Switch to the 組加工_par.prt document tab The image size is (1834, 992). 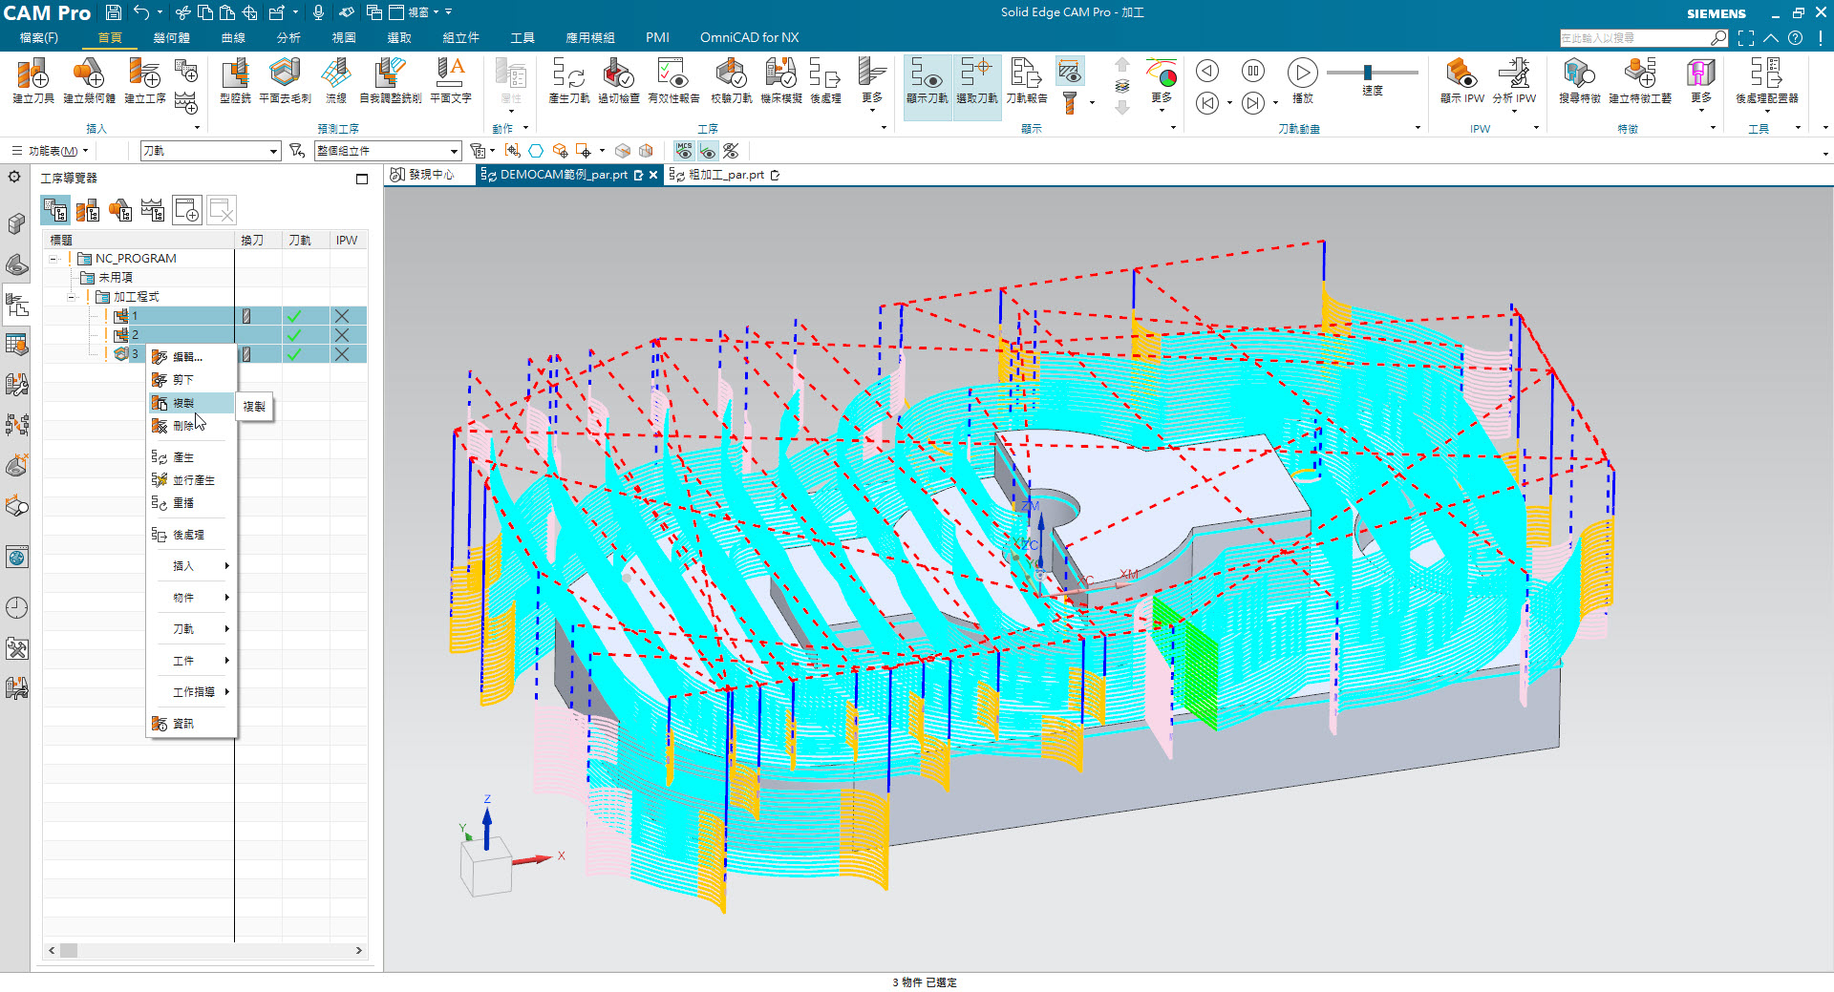coord(725,175)
